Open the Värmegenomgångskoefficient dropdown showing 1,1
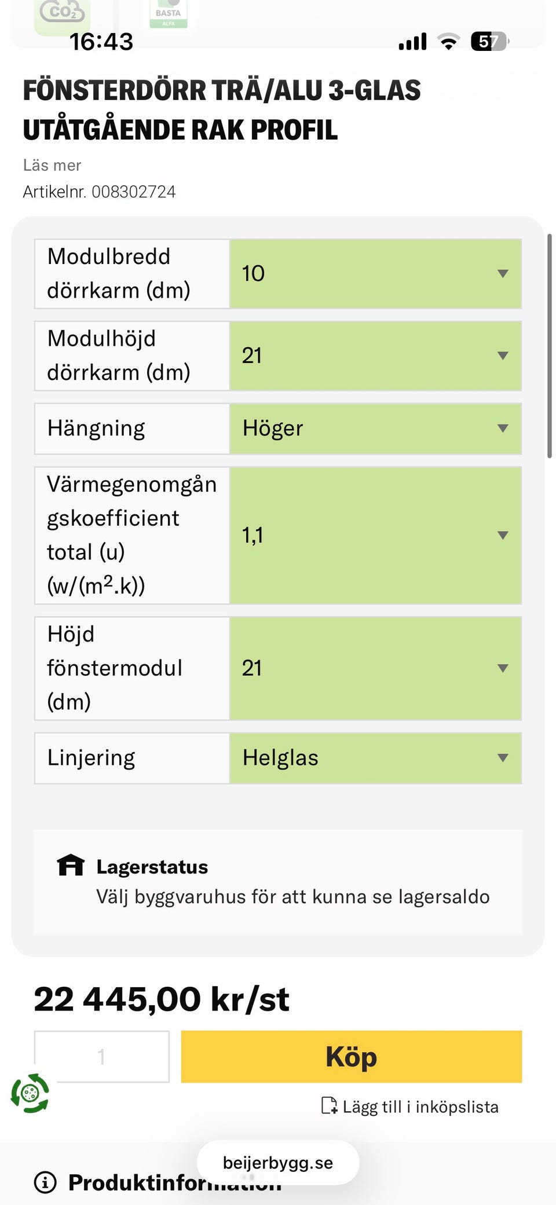The height and width of the screenshot is (1205, 556). click(375, 535)
